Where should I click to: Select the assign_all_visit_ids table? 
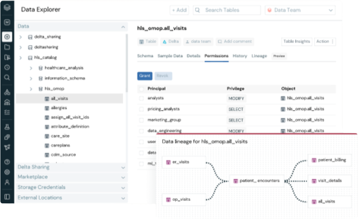tap(69, 117)
